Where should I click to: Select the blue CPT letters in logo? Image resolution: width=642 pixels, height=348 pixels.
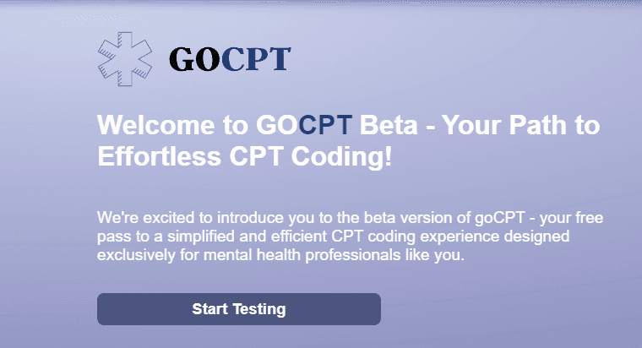[x=256, y=59]
